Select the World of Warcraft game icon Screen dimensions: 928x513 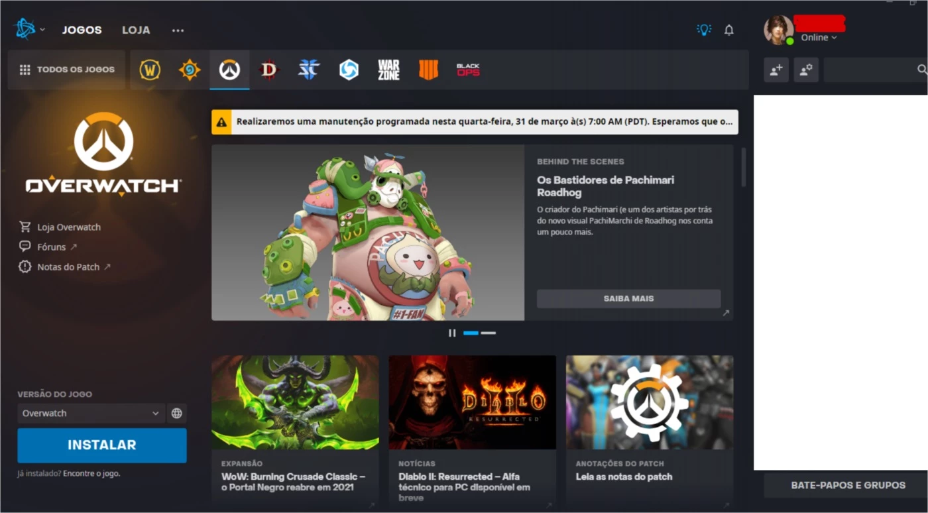(x=150, y=70)
